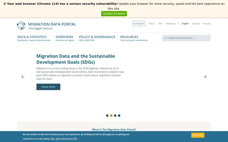Select the orange second carousel dot
The height and width of the screenshot is (142, 228).
click(x=111, y=115)
